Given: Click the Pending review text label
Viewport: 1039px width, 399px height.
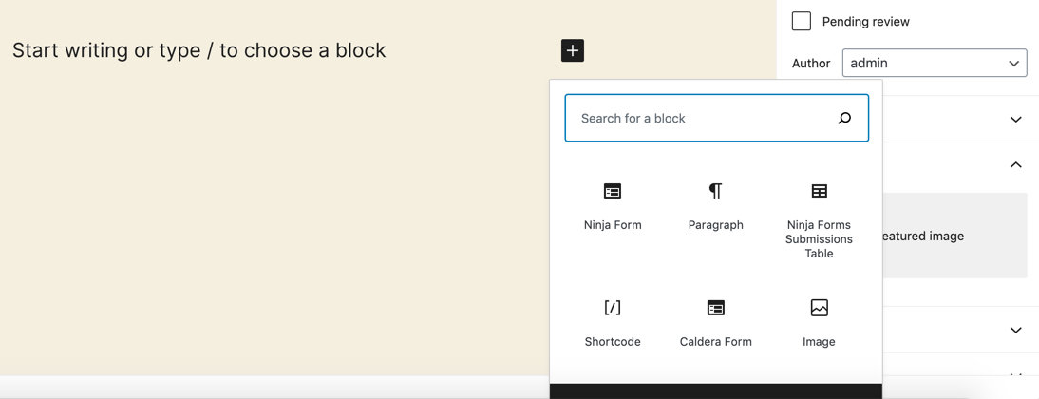Looking at the screenshot, I should [865, 21].
